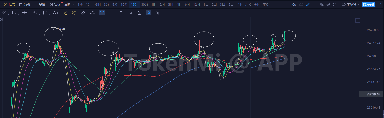Select the ruler measure tool
The width and height of the screenshot is (384, 118).
(83, 13)
